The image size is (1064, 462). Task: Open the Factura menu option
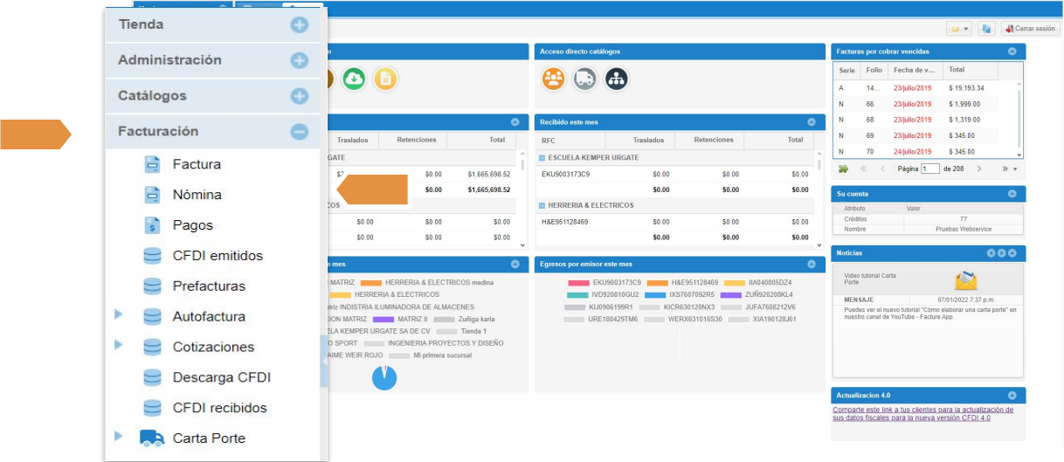[x=197, y=164]
